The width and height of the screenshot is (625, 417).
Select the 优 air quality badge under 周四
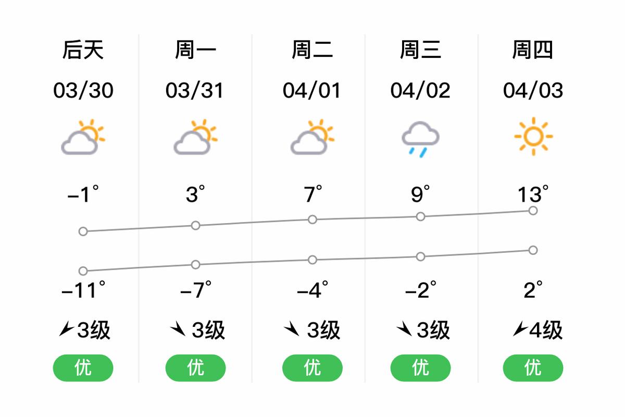pyautogui.click(x=532, y=367)
